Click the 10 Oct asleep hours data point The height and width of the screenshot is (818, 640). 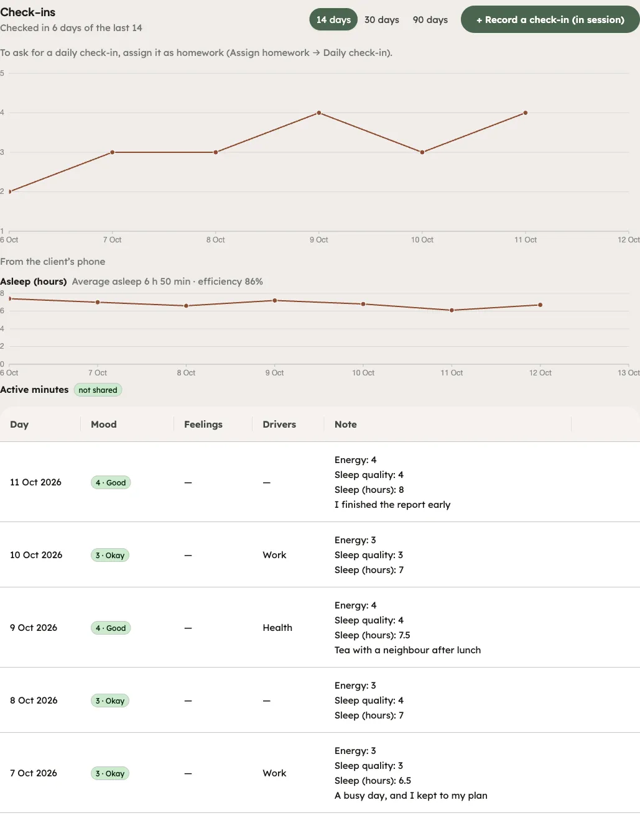(363, 304)
